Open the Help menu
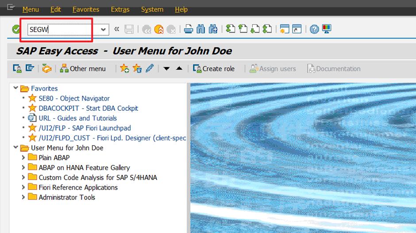416x233 pixels. pyautogui.click(x=181, y=10)
